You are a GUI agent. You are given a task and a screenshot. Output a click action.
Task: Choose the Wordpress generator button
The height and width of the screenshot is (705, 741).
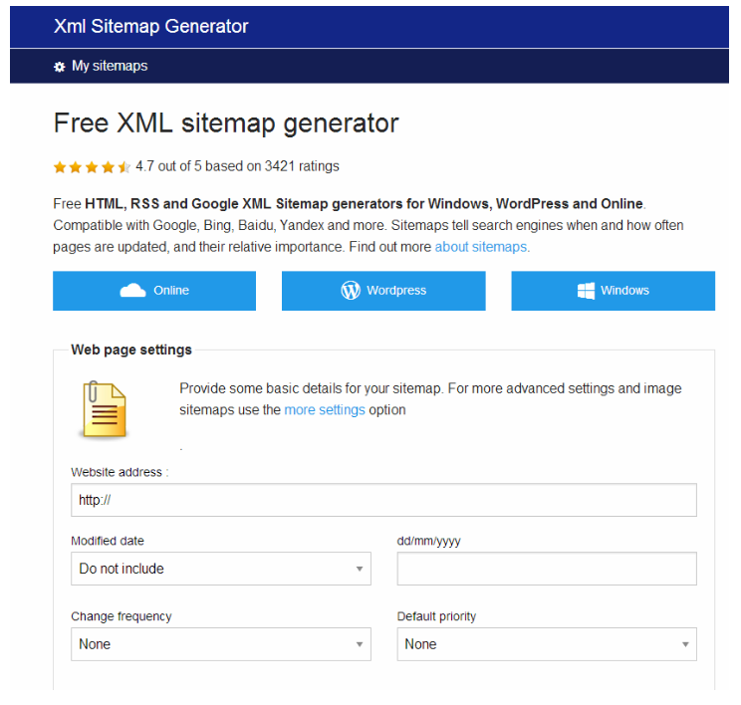(x=383, y=291)
